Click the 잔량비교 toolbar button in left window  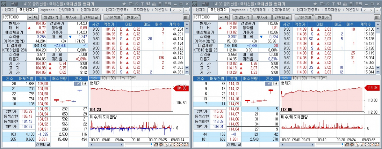[x=90, y=17]
